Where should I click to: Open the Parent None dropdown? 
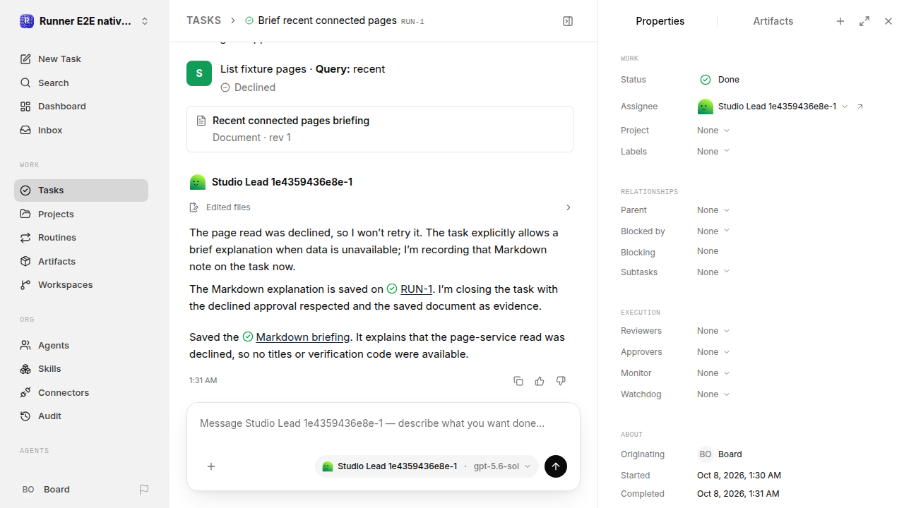[713, 210]
